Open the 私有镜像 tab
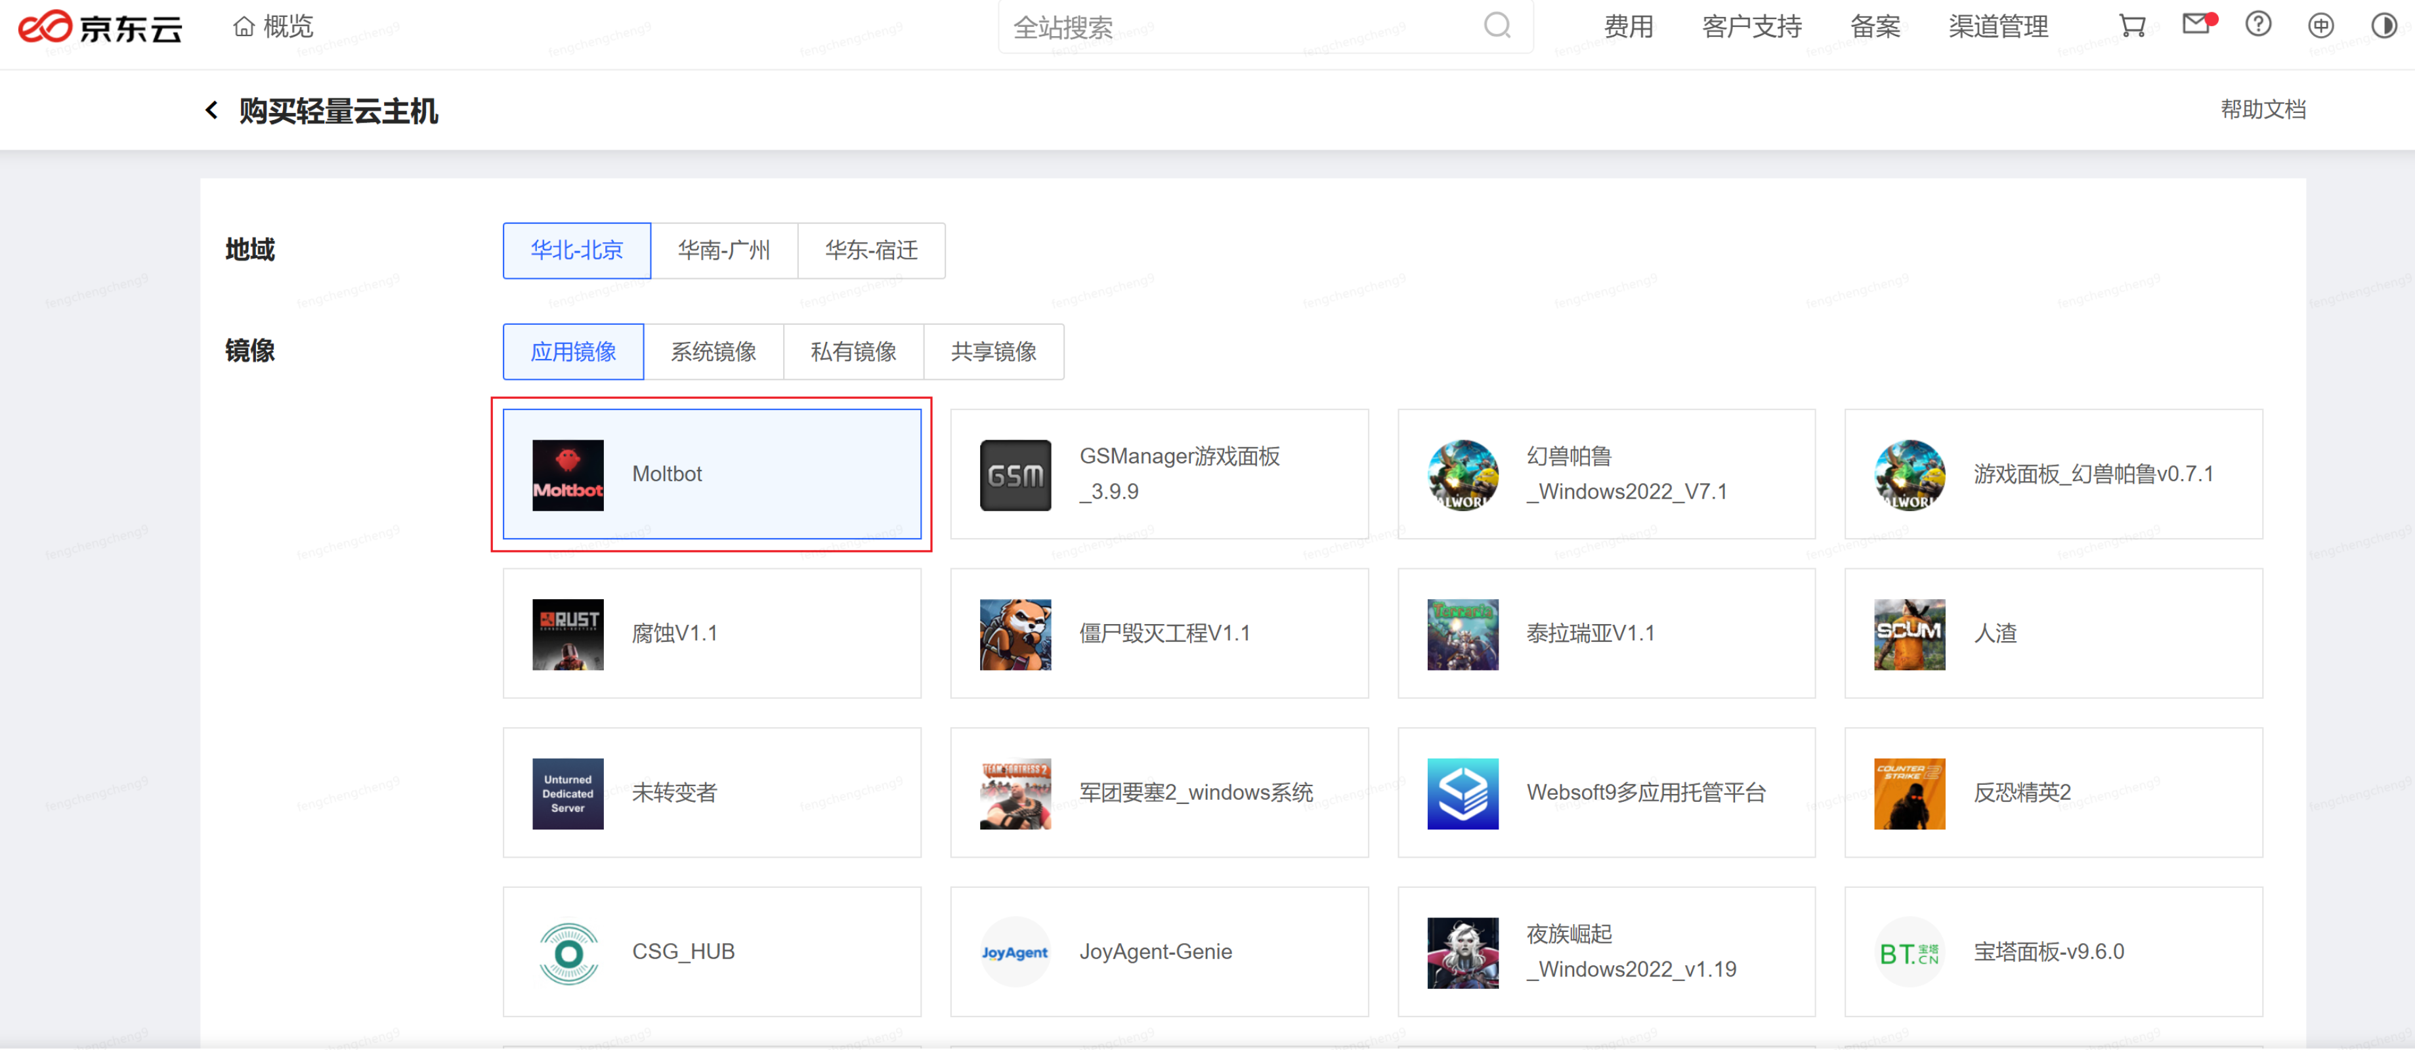 pos(854,352)
